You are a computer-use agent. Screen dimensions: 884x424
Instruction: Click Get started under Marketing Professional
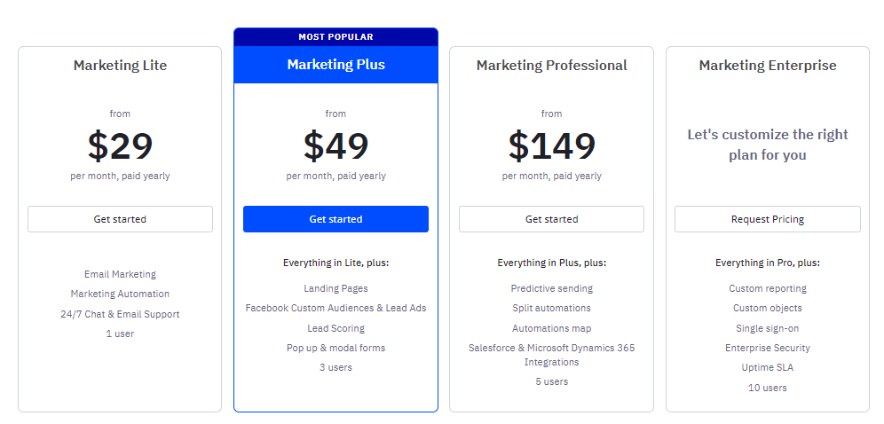pyautogui.click(x=551, y=219)
